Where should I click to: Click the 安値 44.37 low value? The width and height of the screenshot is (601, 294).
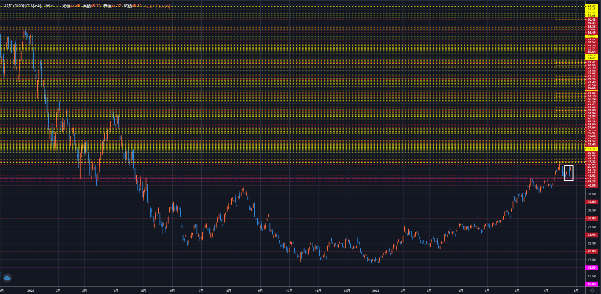click(112, 6)
